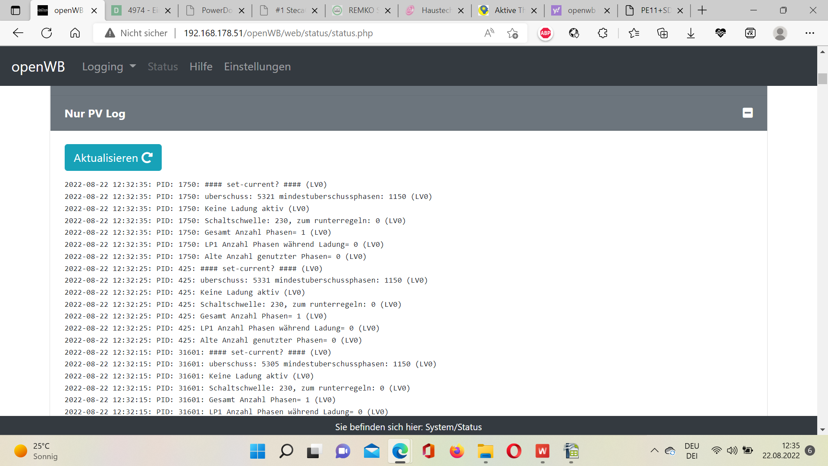Add page to favorites star icon
This screenshot has height=466, width=828.
point(512,33)
